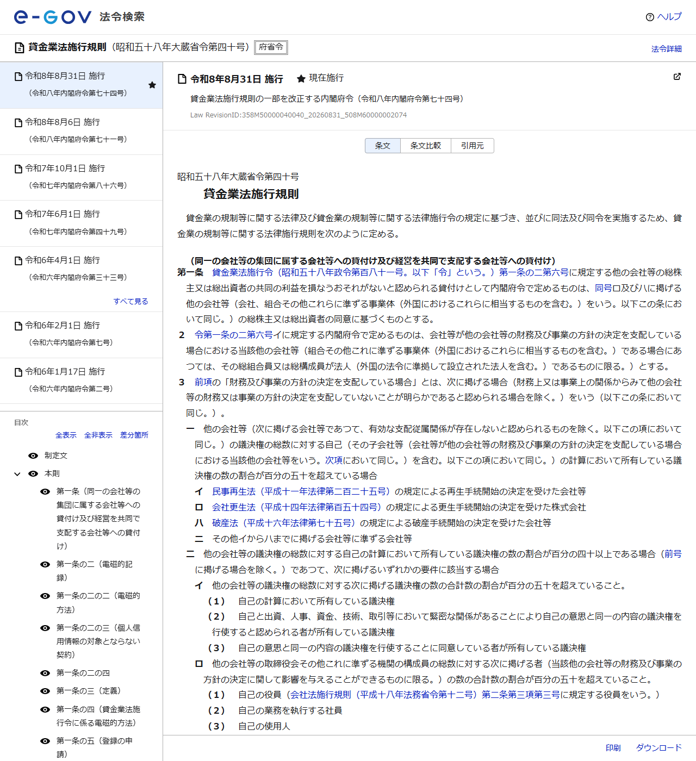696x761 pixels.
Task: Open the 会社更生法 law link
Action: pos(298,507)
